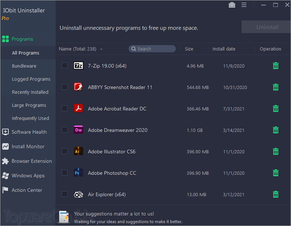Click 'Your suggestions matter a lot to us!'
The width and height of the screenshot is (291, 226).
(x=114, y=214)
